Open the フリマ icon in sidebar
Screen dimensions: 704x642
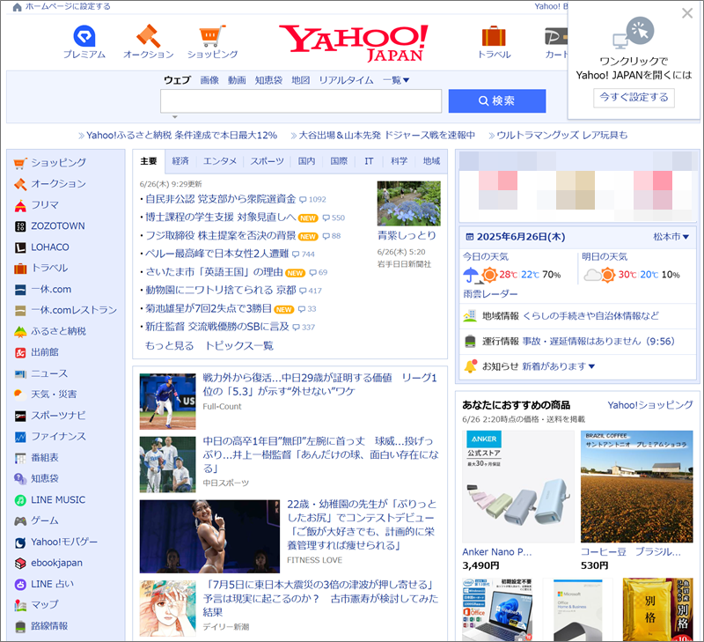point(19,205)
